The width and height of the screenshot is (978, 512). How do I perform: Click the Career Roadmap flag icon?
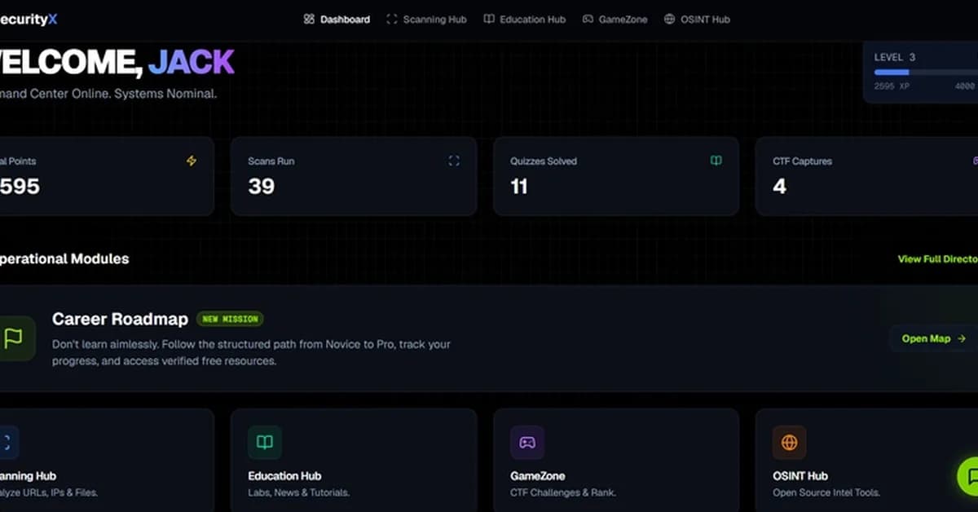pyautogui.click(x=14, y=338)
